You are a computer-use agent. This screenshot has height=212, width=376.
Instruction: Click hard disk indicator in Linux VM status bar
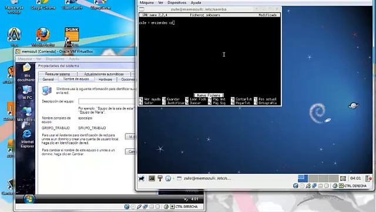click(x=296, y=186)
